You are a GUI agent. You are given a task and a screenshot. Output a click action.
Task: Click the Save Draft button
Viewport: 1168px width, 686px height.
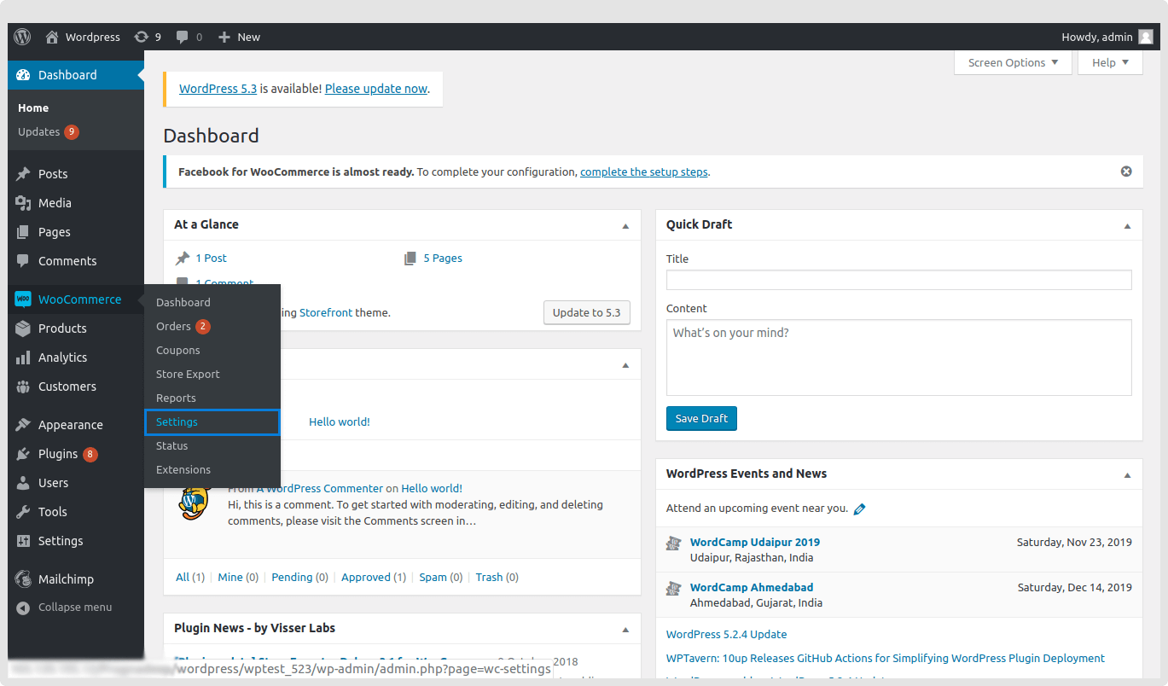(701, 418)
